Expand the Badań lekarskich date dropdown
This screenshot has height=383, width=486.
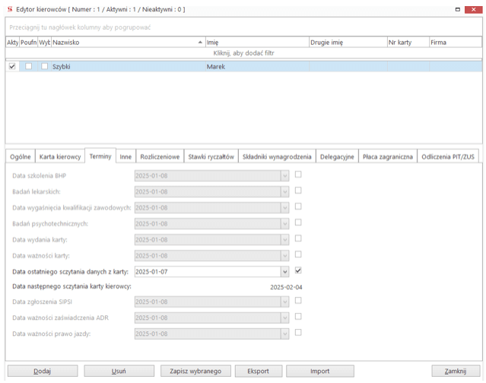284,191
